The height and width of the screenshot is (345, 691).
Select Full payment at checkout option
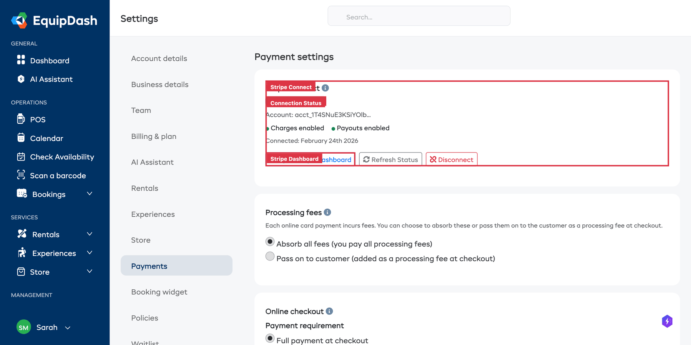270,338
